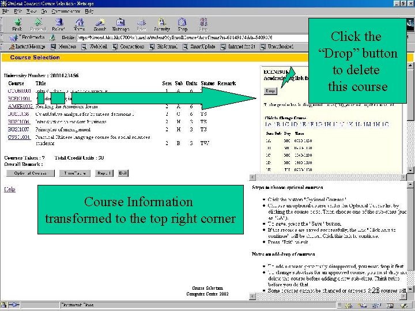Click the Shop toolbar icon
Viewport: 415px width, 311px height.
point(182,25)
